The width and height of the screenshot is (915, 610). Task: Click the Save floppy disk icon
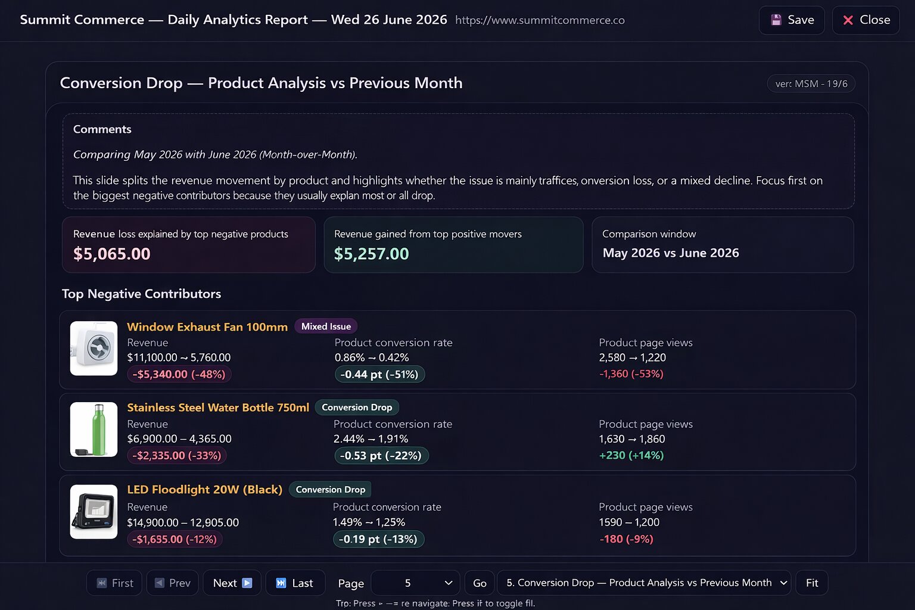pyautogui.click(x=776, y=20)
